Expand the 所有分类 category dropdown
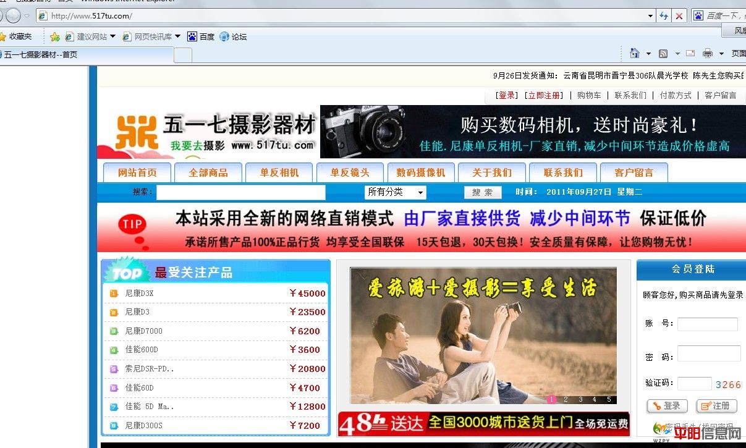Screen dimensions: 746x448 pos(420,193)
